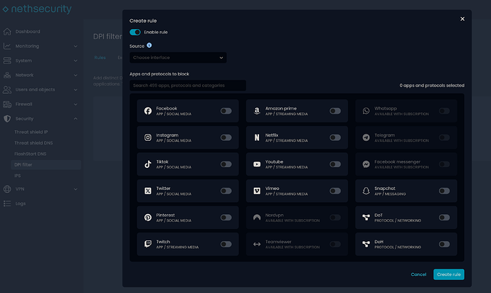Select the DPI filter menu item
The height and width of the screenshot is (293, 491).
[x=46, y=165]
